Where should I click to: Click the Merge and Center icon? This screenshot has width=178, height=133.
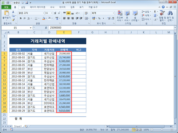[86, 18]
